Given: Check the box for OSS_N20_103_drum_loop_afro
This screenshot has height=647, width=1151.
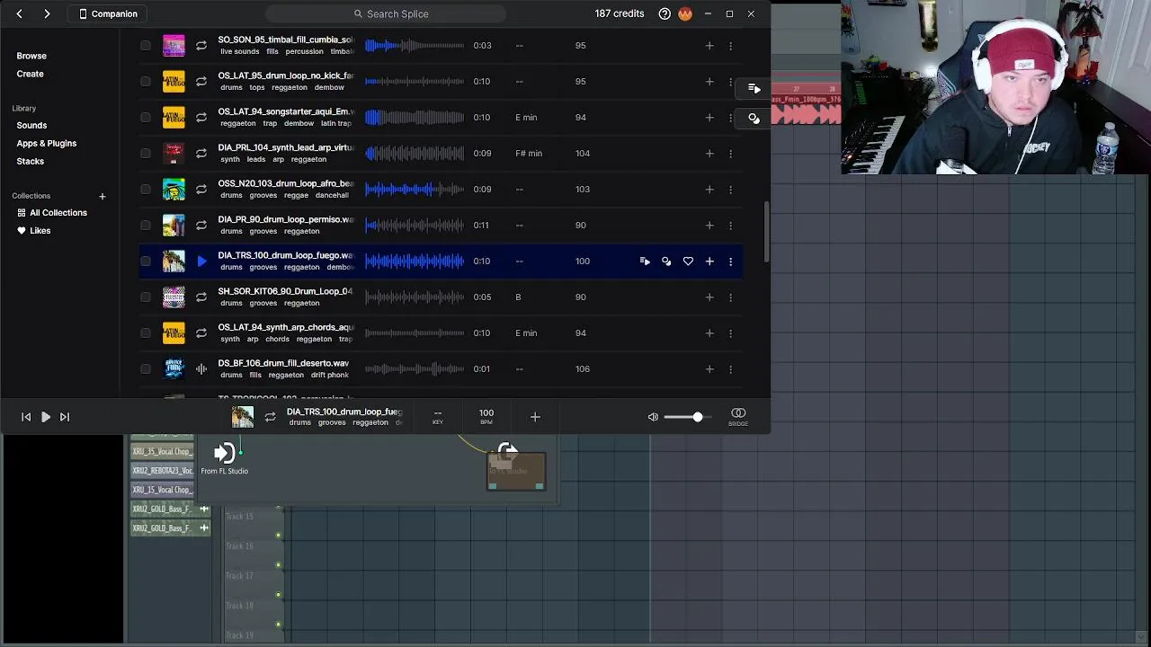Looking at the screenshot, I should (x=146, y=189).
